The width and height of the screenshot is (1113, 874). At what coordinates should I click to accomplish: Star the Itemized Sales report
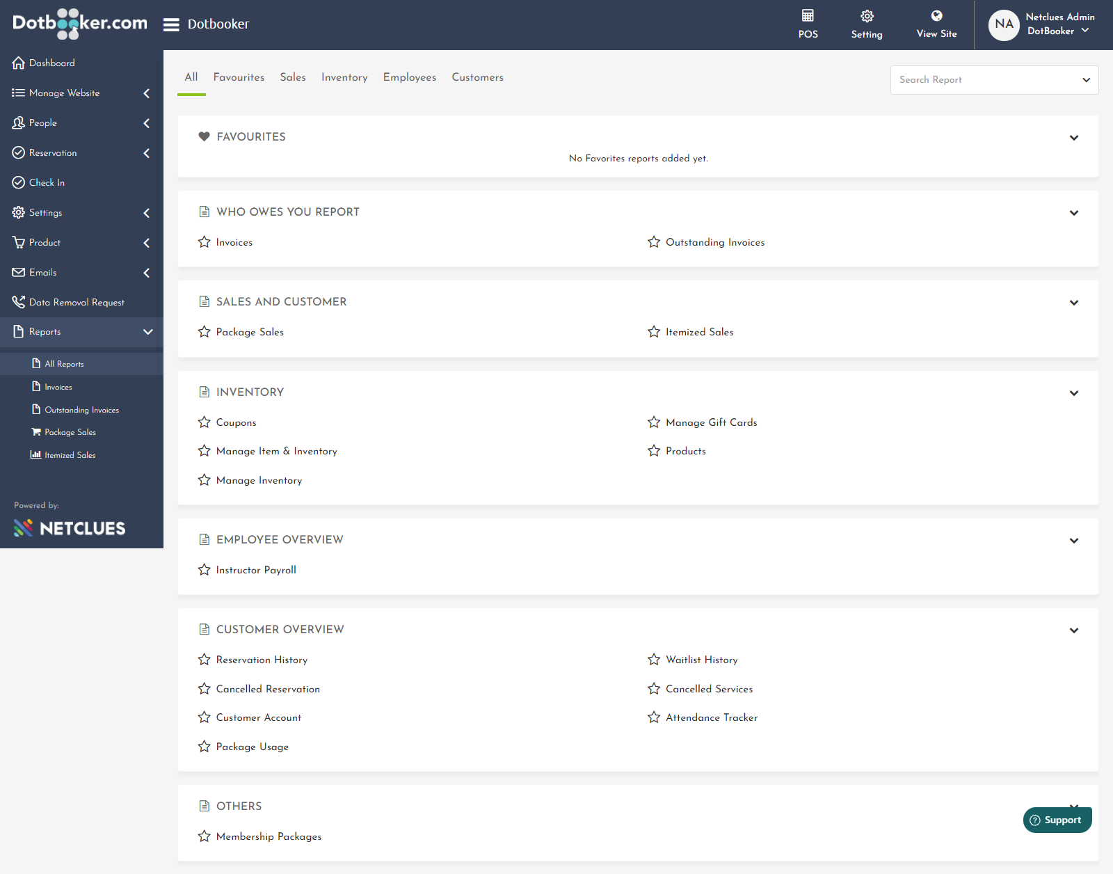pyautogui.click(x=654, y=331)
